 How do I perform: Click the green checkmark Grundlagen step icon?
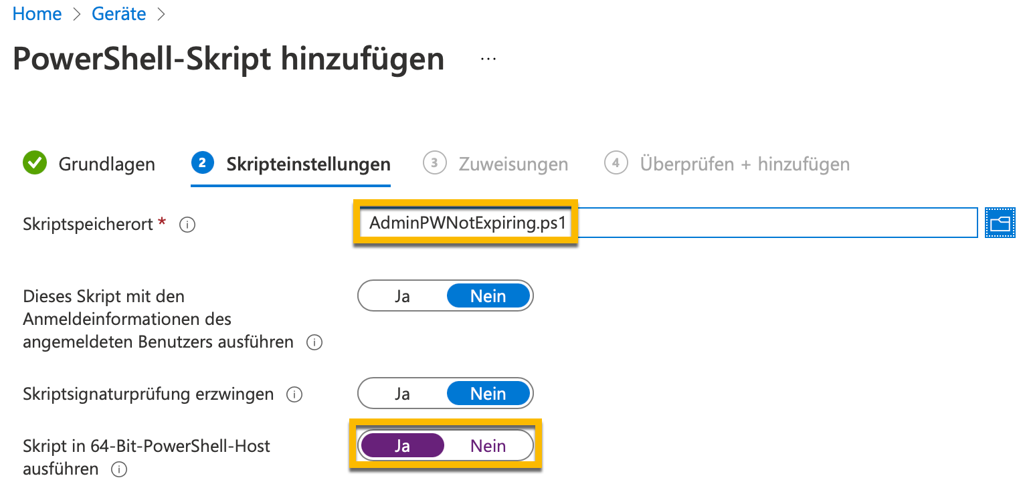coord(35,163)
